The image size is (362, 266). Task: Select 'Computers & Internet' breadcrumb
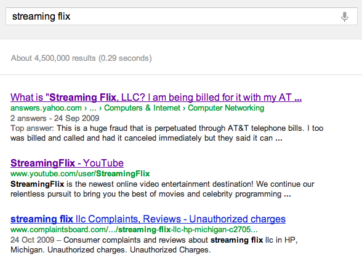pyautogui.click(x=142, y=108)
